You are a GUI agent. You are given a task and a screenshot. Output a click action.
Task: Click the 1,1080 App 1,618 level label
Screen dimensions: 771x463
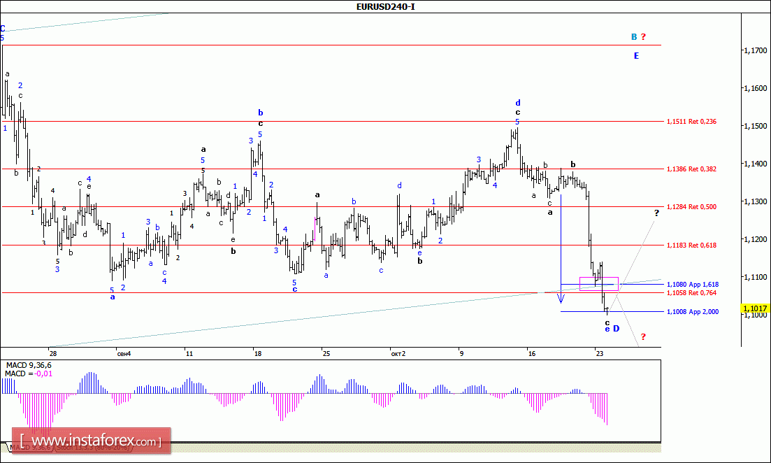[x=692, y=285]
